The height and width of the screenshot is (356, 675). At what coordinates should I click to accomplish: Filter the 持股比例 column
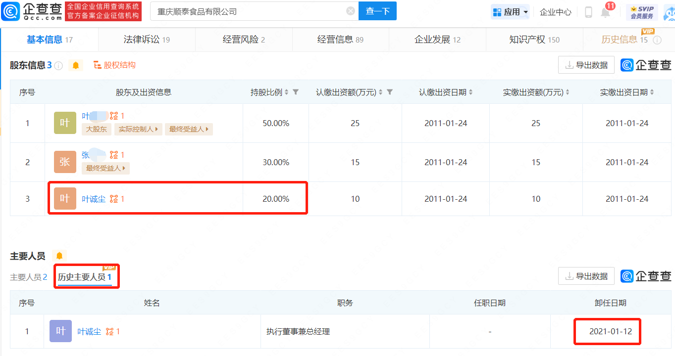click(296, 92)
